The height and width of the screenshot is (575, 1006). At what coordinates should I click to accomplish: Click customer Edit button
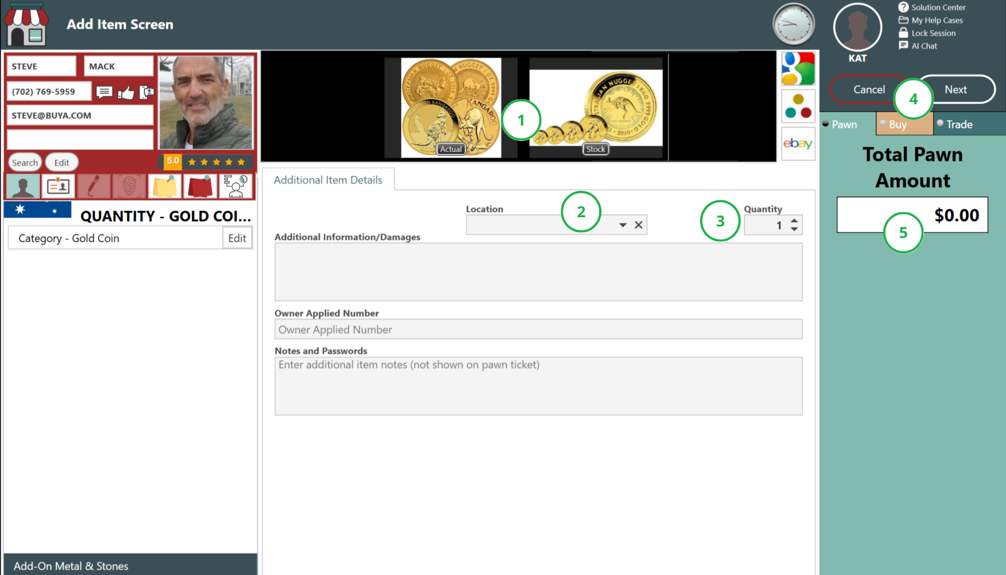pos(61,163)
